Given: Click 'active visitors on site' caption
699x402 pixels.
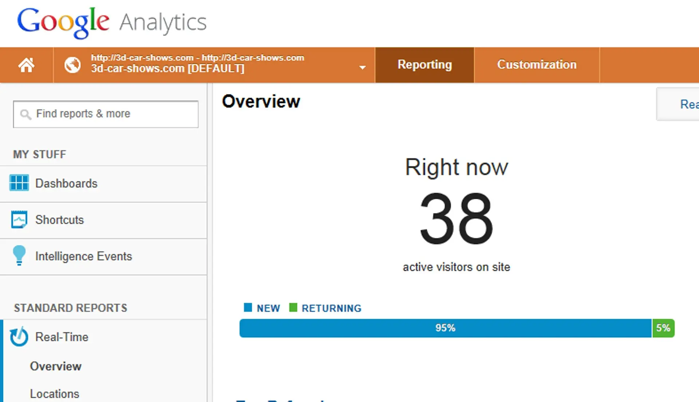Looking at the screenshot, I should (x=457, y=267).
